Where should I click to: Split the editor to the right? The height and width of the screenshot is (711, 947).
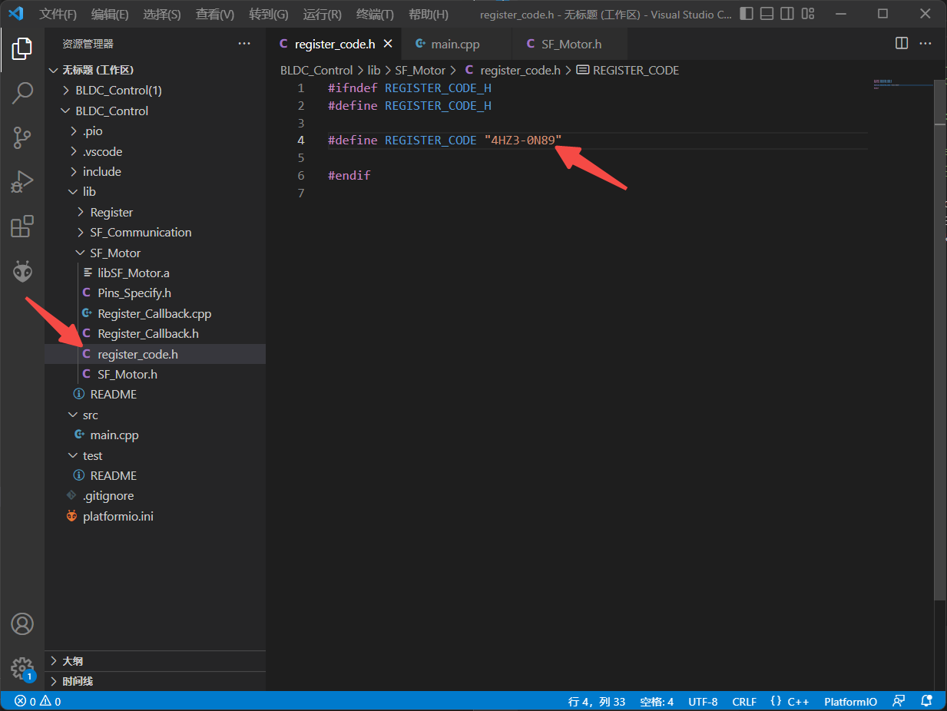point(902,44)
